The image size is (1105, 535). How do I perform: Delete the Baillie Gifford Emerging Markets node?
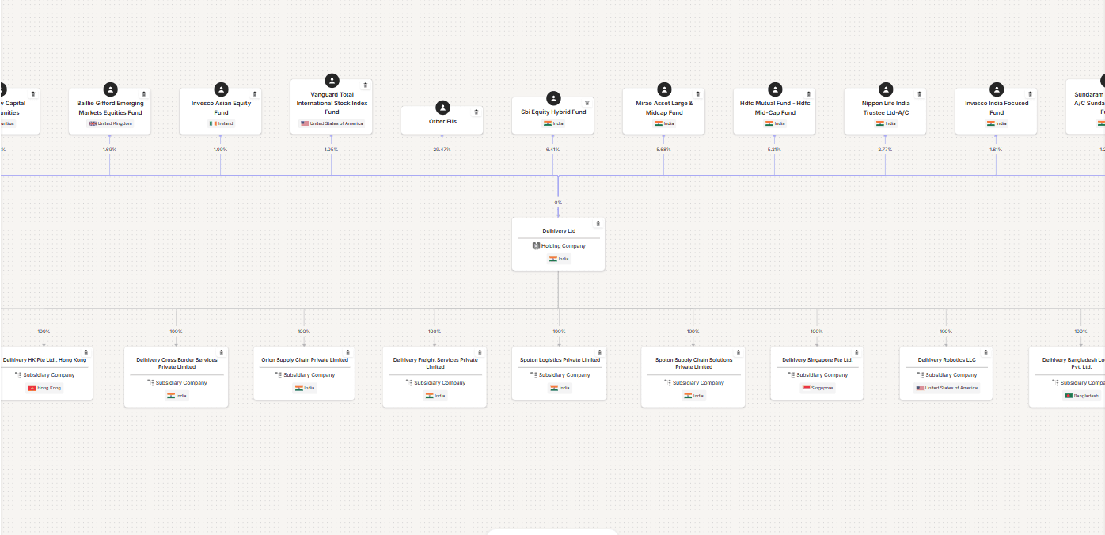144,93
